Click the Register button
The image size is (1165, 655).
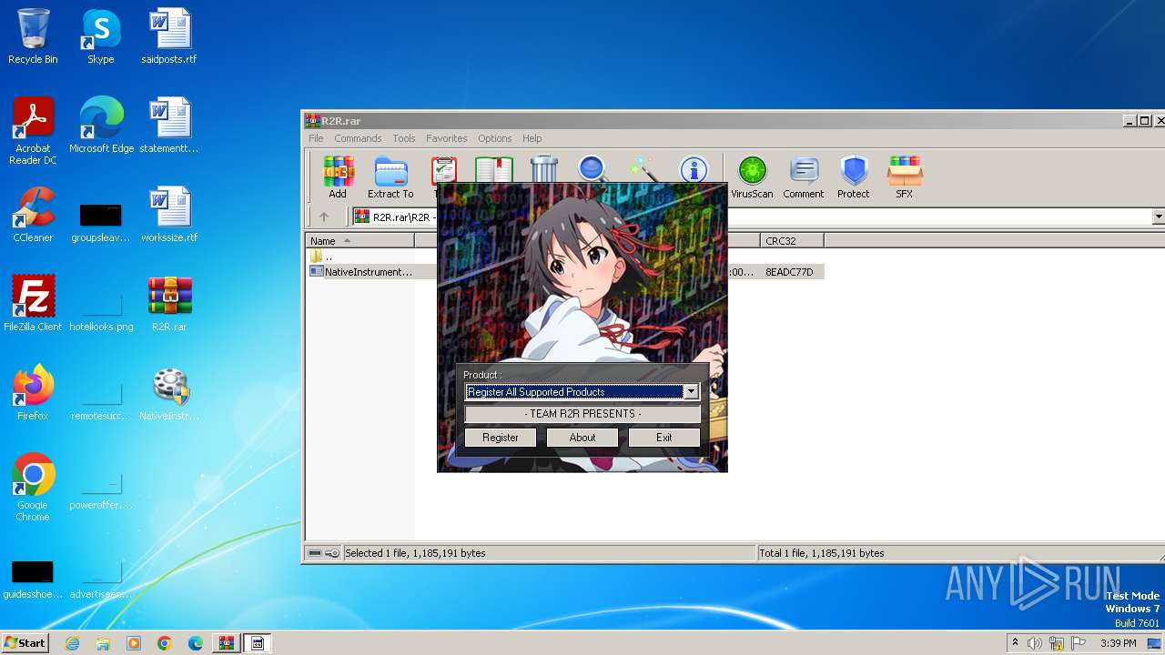501,438
